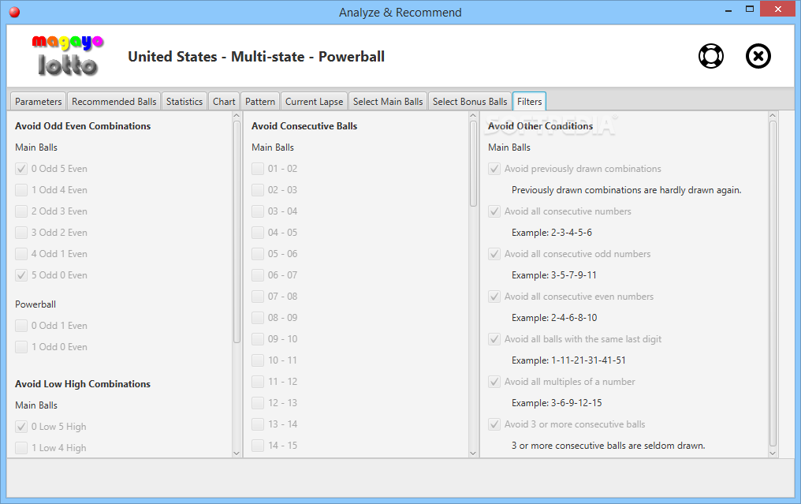Viewport: 801px width, 504px height.
Task: Tick the 4 Odd 1 Even checkbox
Action: tap(21, 254)
